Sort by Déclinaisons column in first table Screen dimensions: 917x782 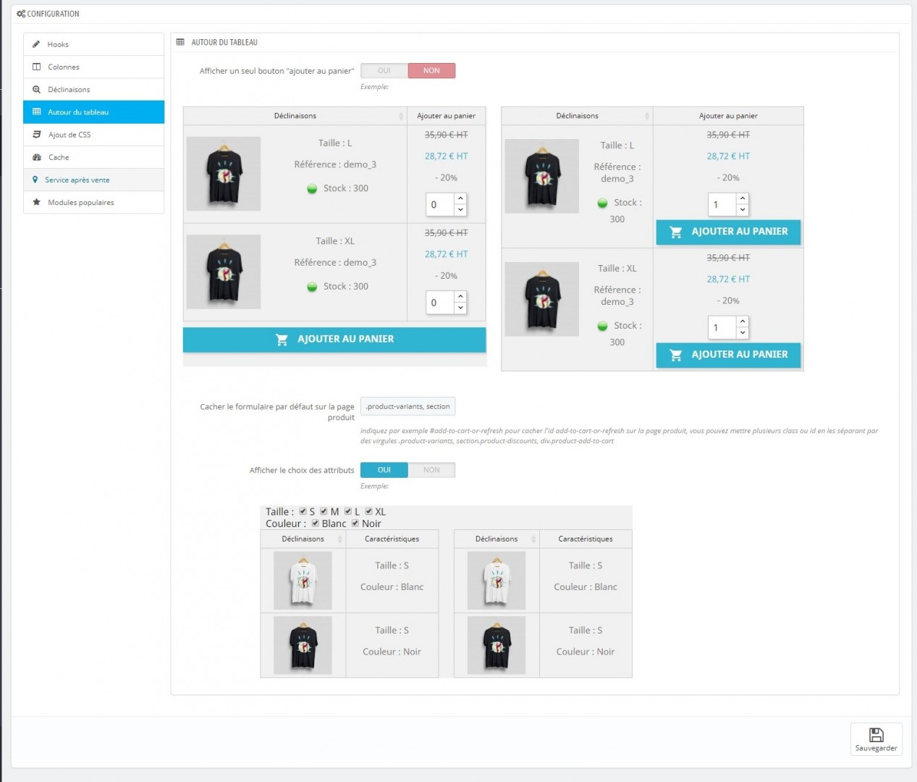(x=401, y=116)
